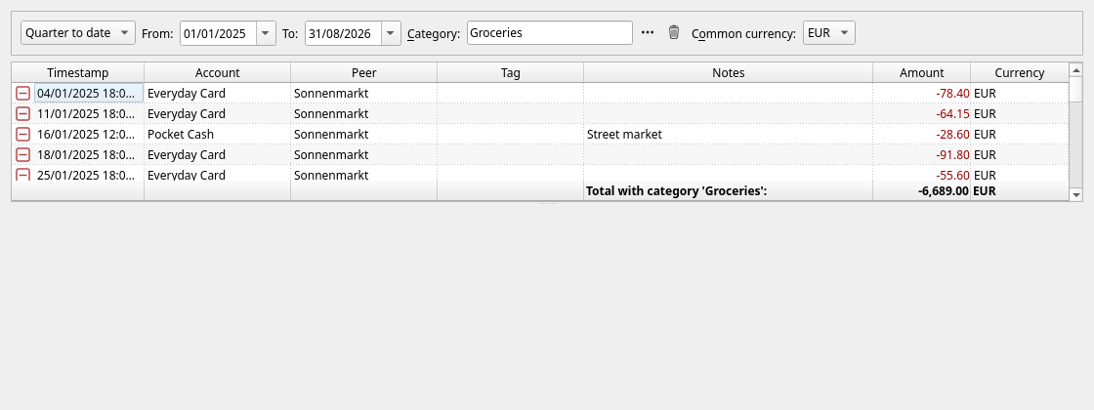The width and height of the screenshot is (1094, 410).
Task: Click the Category field containing Groceries
Action: pyautogui.click(x=550, y=33)
